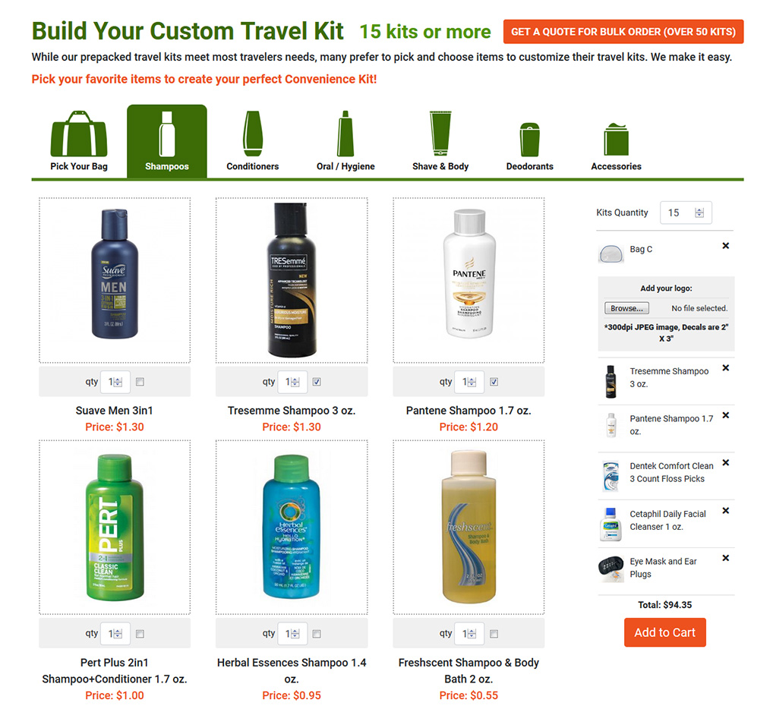The image size is (773, 712).
Task: Click the Pantene Shampoo product image
Action: pyautogui.click(x=469, y=280)
